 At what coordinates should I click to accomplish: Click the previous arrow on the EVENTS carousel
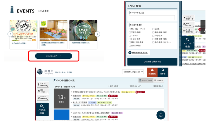click(10, 34)
